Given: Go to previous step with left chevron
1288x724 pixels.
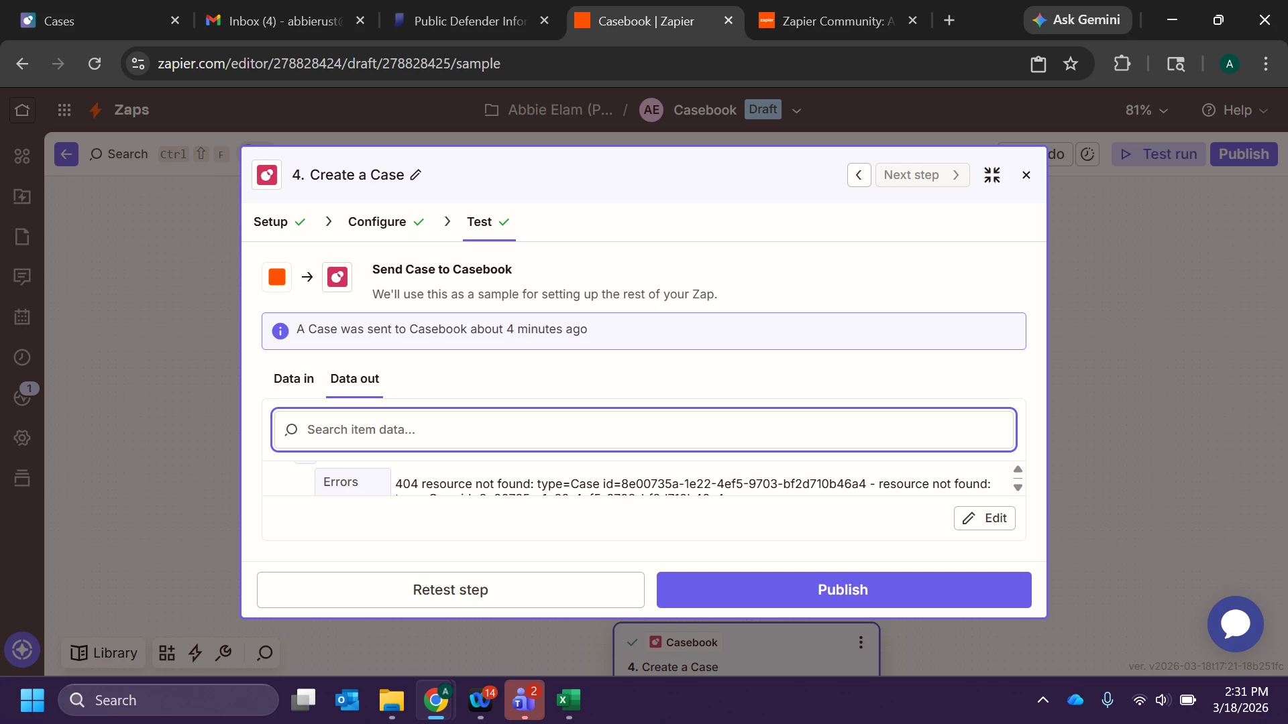Looking at the screenshot, I should [x=859, y=175].
